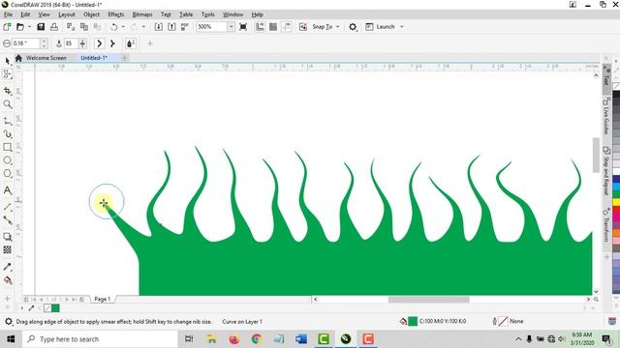Toggle the Pen Pressure button
Viewport: 620px width, 348px height.
pyautogui.click(x=131, y=43)
